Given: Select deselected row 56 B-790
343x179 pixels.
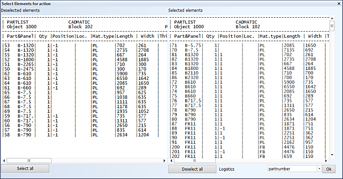Looking at the screenshot, I should [x=85, y=125].
